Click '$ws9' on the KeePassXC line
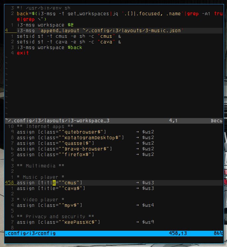The width and height of the screenshot is (227, 247). click(148, 222)
